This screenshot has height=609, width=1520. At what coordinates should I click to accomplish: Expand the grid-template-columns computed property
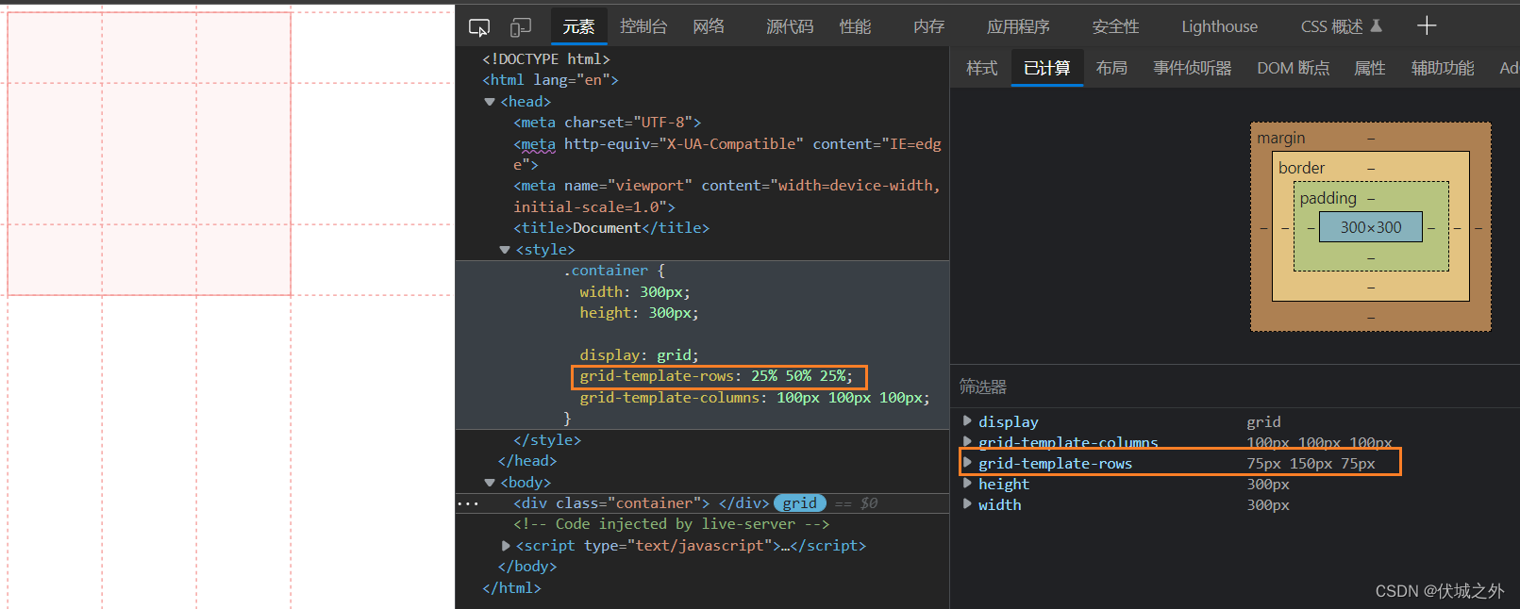(967, 441)
